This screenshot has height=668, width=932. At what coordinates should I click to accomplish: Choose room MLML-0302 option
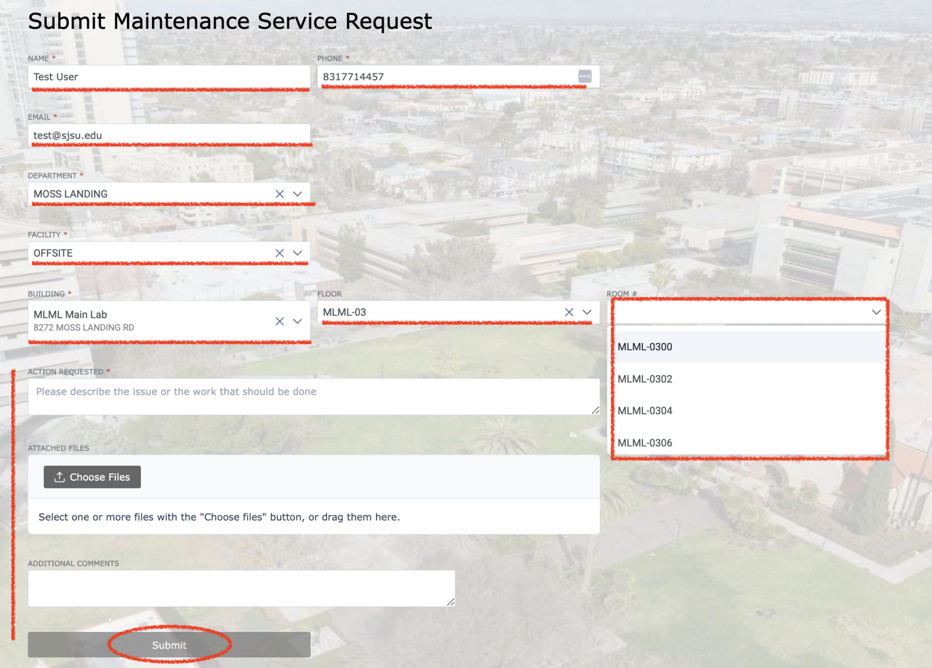tap(645, 379)
